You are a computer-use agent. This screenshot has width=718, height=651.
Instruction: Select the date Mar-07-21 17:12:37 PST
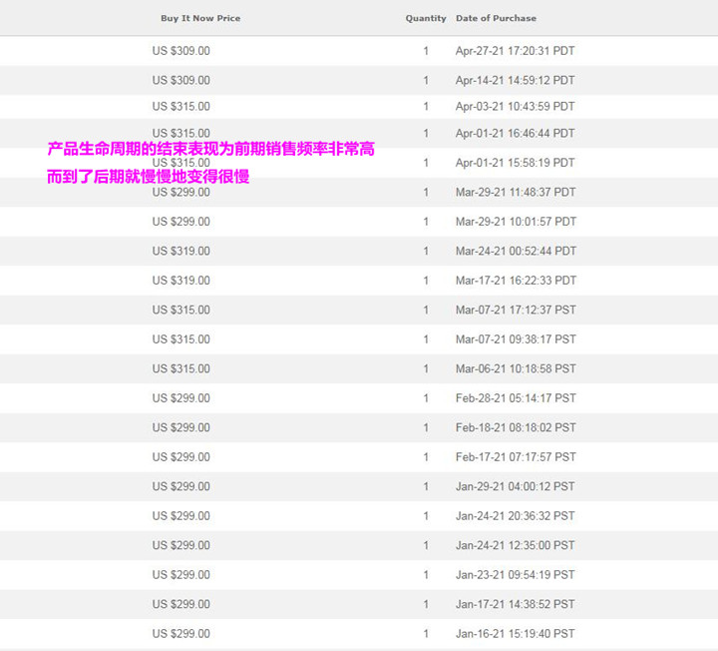coord(516,310)
